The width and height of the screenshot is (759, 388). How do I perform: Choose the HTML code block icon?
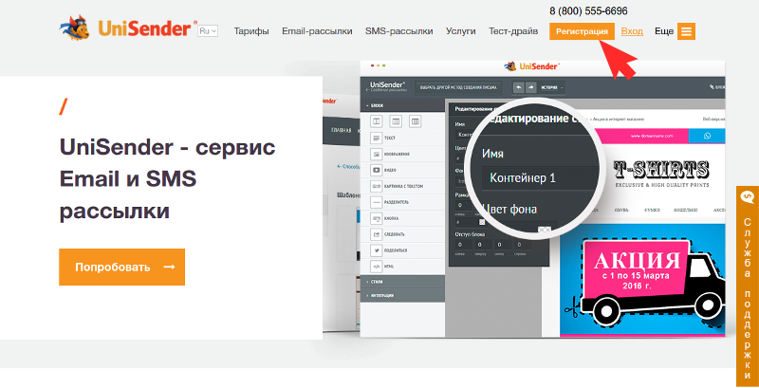coord(376,266)
